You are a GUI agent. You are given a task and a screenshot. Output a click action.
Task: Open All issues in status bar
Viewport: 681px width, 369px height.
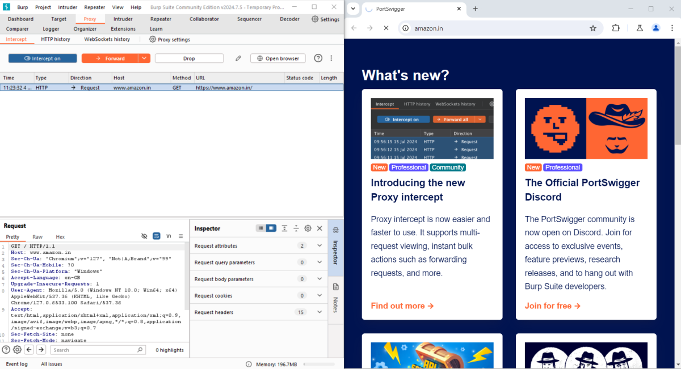click(52, 364)
